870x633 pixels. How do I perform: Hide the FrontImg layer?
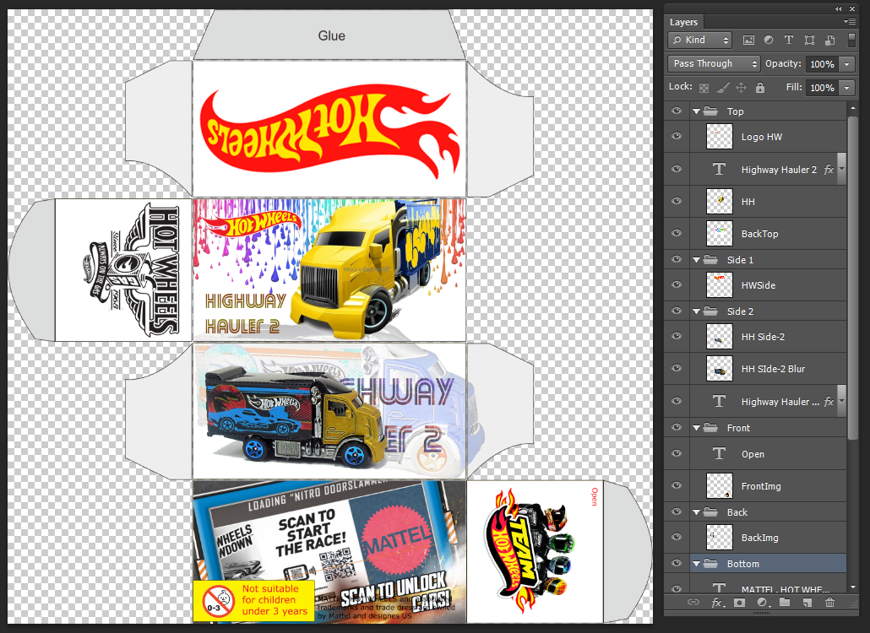pyautogui.click(x=677, y=485)
